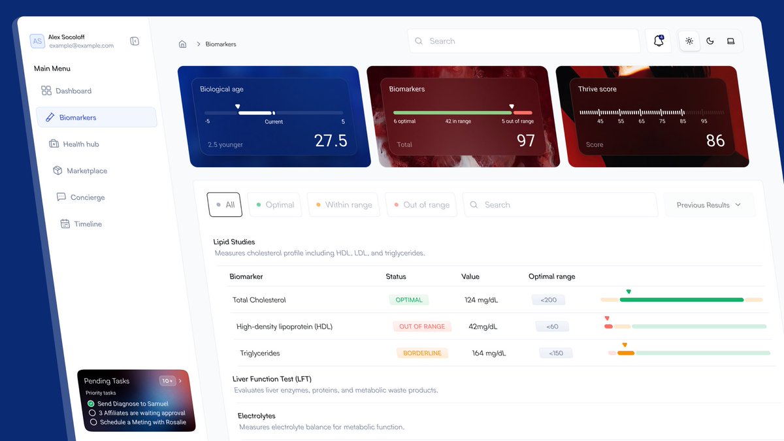Click the <200 optimal range chip
The height and width of the screenshot is (441, 784).
(549, 300)
